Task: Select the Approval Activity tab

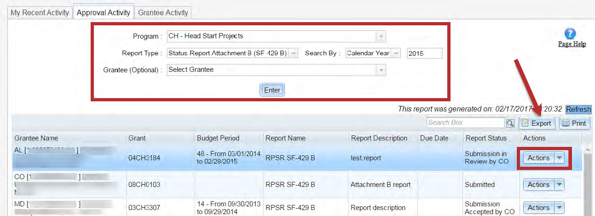Action: pyautogui.click(x=103, y=12)
